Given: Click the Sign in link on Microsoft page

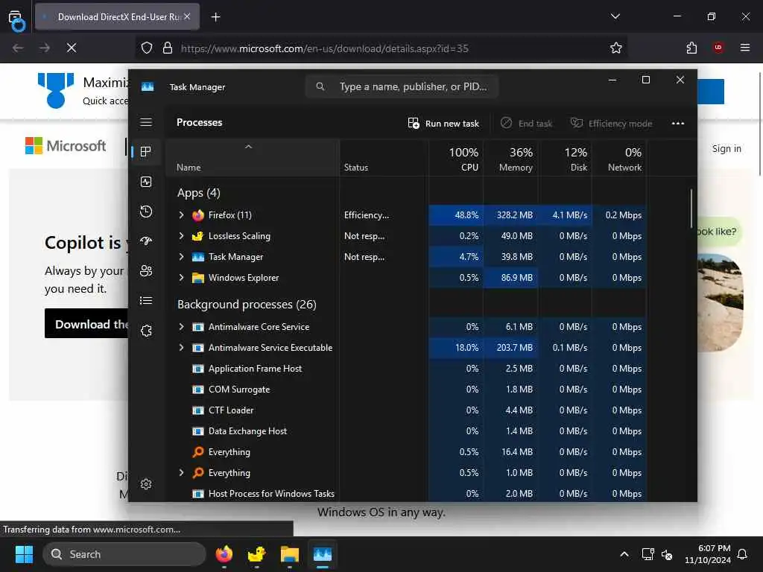Looking at the screenshot, I should (x=726, y=149).
